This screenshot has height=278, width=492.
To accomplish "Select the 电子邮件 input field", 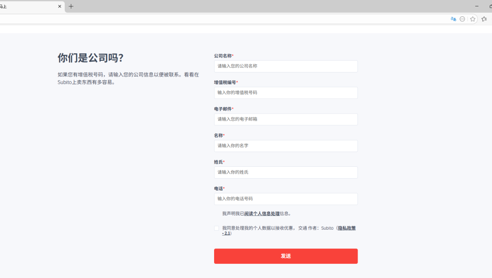I will 286,119.
